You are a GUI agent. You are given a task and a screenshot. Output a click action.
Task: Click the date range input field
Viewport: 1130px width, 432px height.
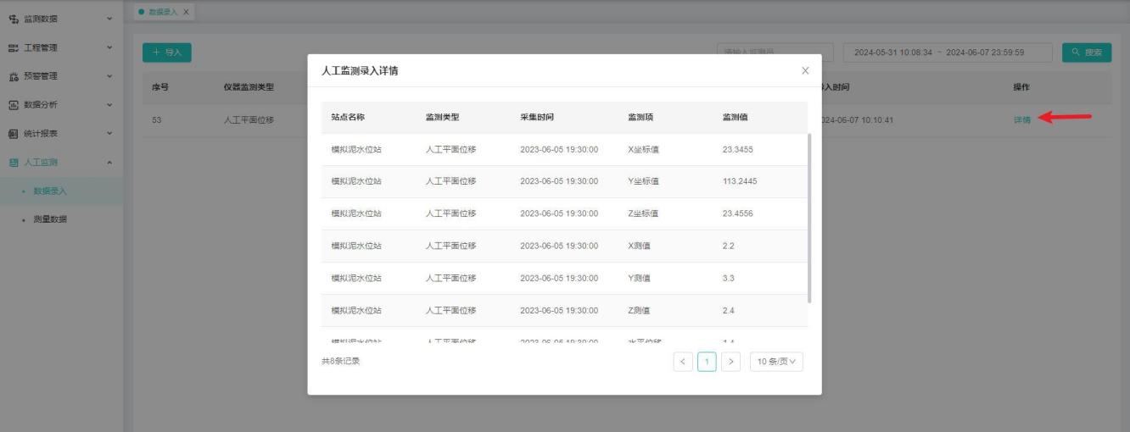coord(947,53)
